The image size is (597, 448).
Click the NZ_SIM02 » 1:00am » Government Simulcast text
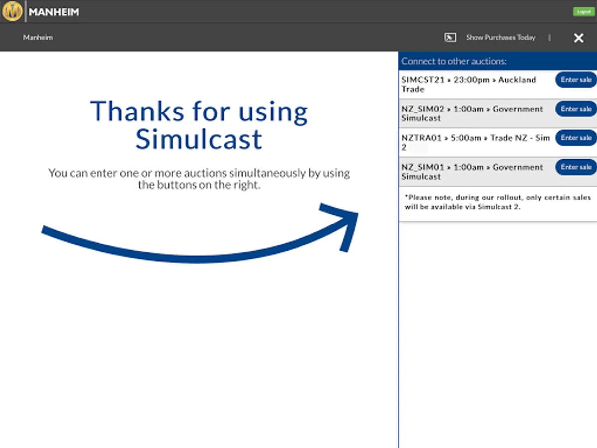(472, 113)
